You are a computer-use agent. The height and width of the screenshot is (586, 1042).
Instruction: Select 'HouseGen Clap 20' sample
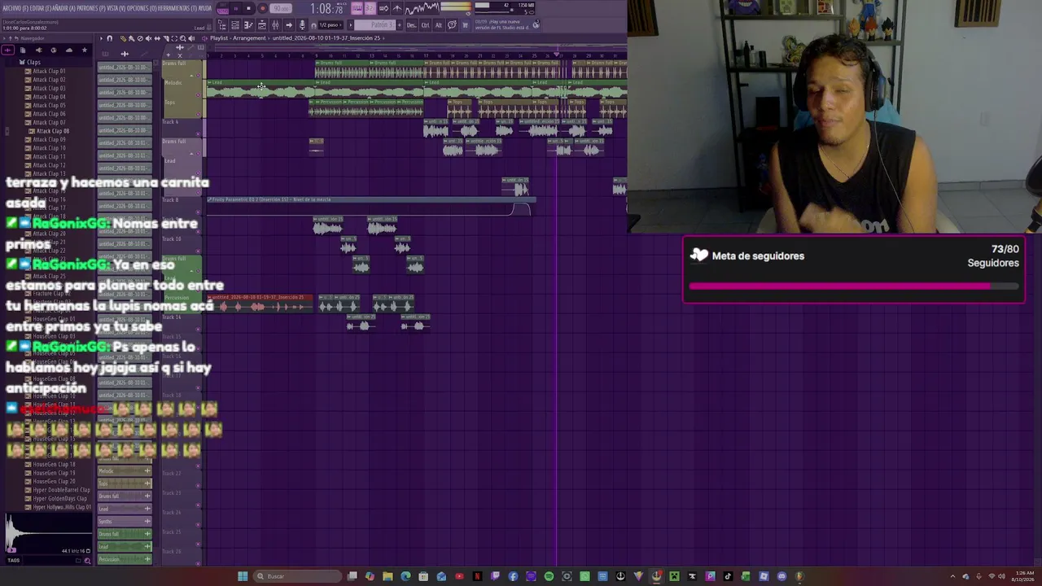pos(54,482)
